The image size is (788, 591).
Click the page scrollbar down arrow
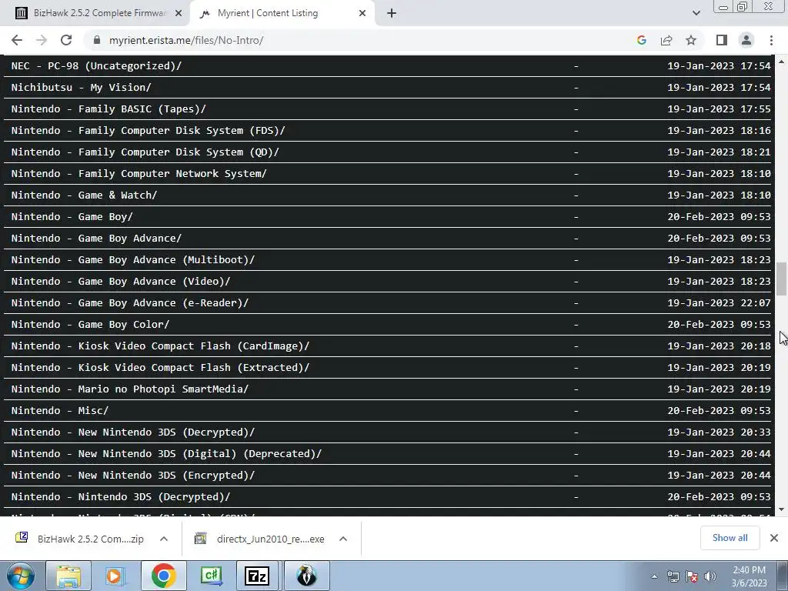[782, 509]
